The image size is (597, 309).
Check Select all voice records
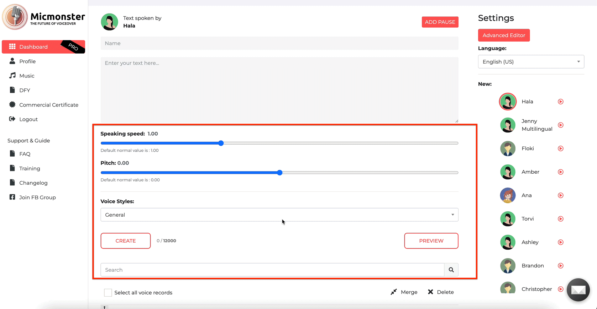(x=108, y=293)
